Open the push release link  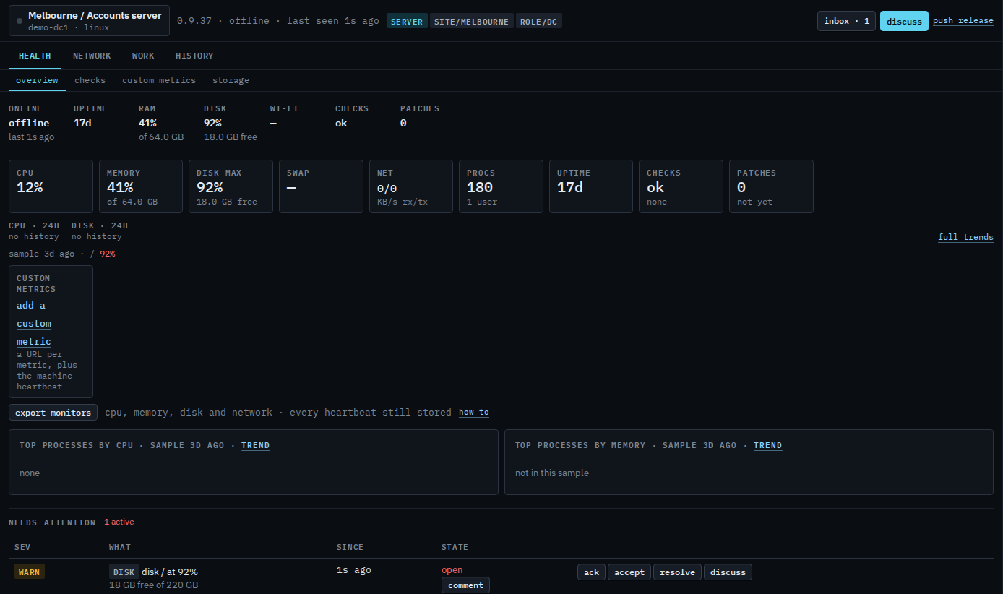tap(963, 20)
